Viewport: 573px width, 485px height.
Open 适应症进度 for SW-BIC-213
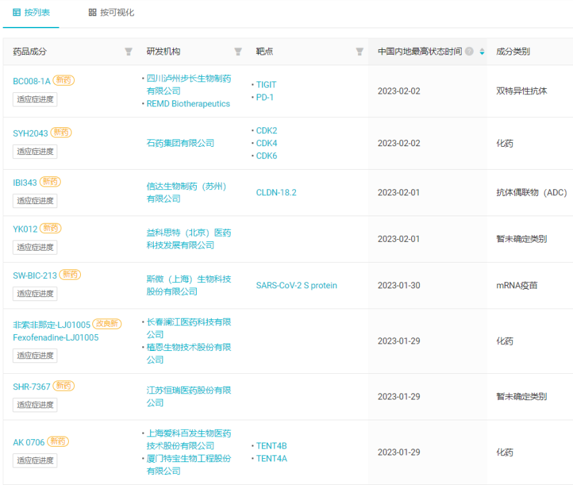(35, 294)
